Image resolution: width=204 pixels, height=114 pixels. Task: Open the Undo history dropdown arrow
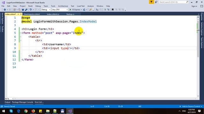coord(33,10)
